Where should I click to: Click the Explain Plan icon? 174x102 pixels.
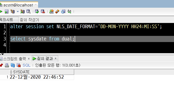click(x=13, y=12)
